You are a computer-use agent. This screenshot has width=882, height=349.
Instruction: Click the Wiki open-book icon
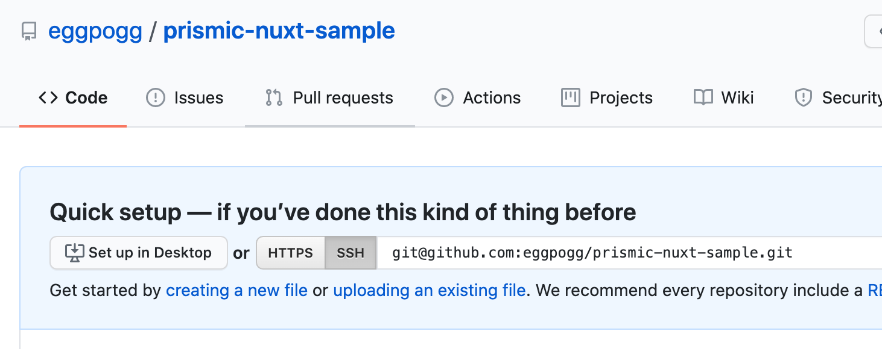[x=703, y=97]
